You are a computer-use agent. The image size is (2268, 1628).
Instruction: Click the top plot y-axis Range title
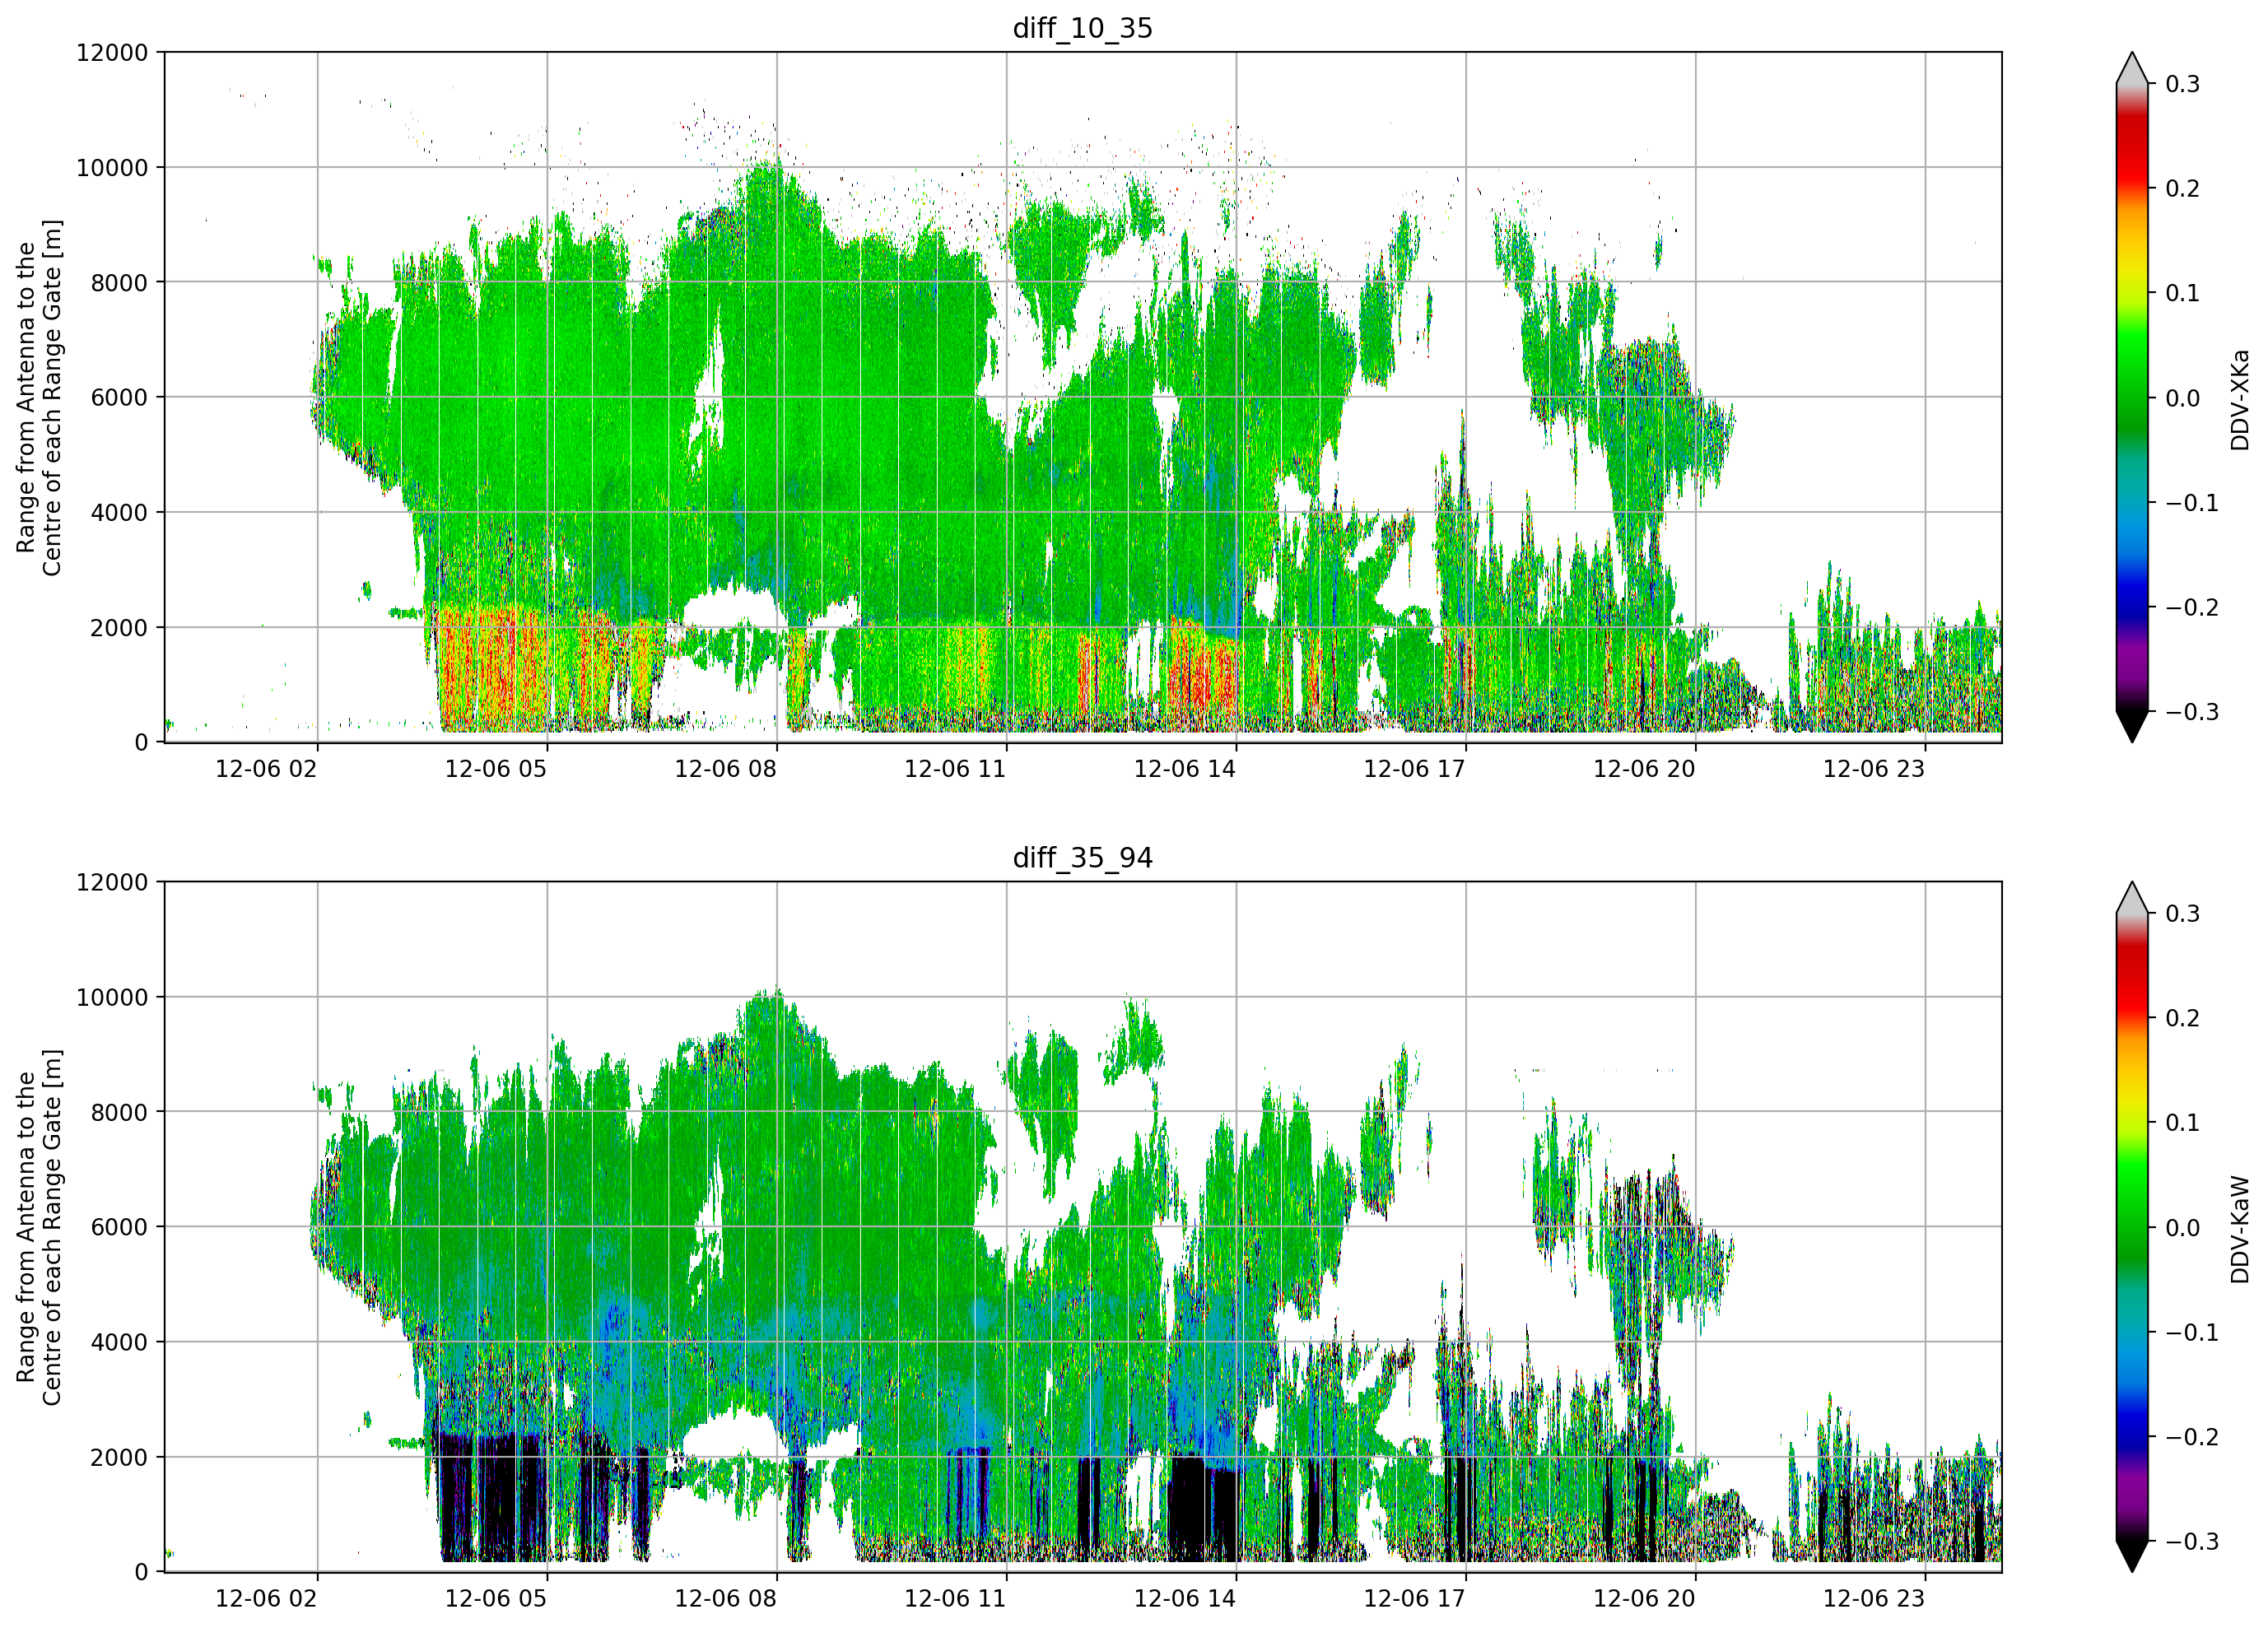38,398
